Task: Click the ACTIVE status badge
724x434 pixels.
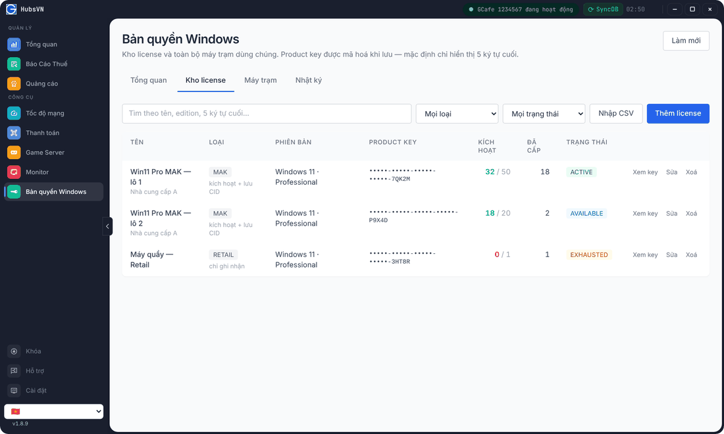Action: click(581, 172)
